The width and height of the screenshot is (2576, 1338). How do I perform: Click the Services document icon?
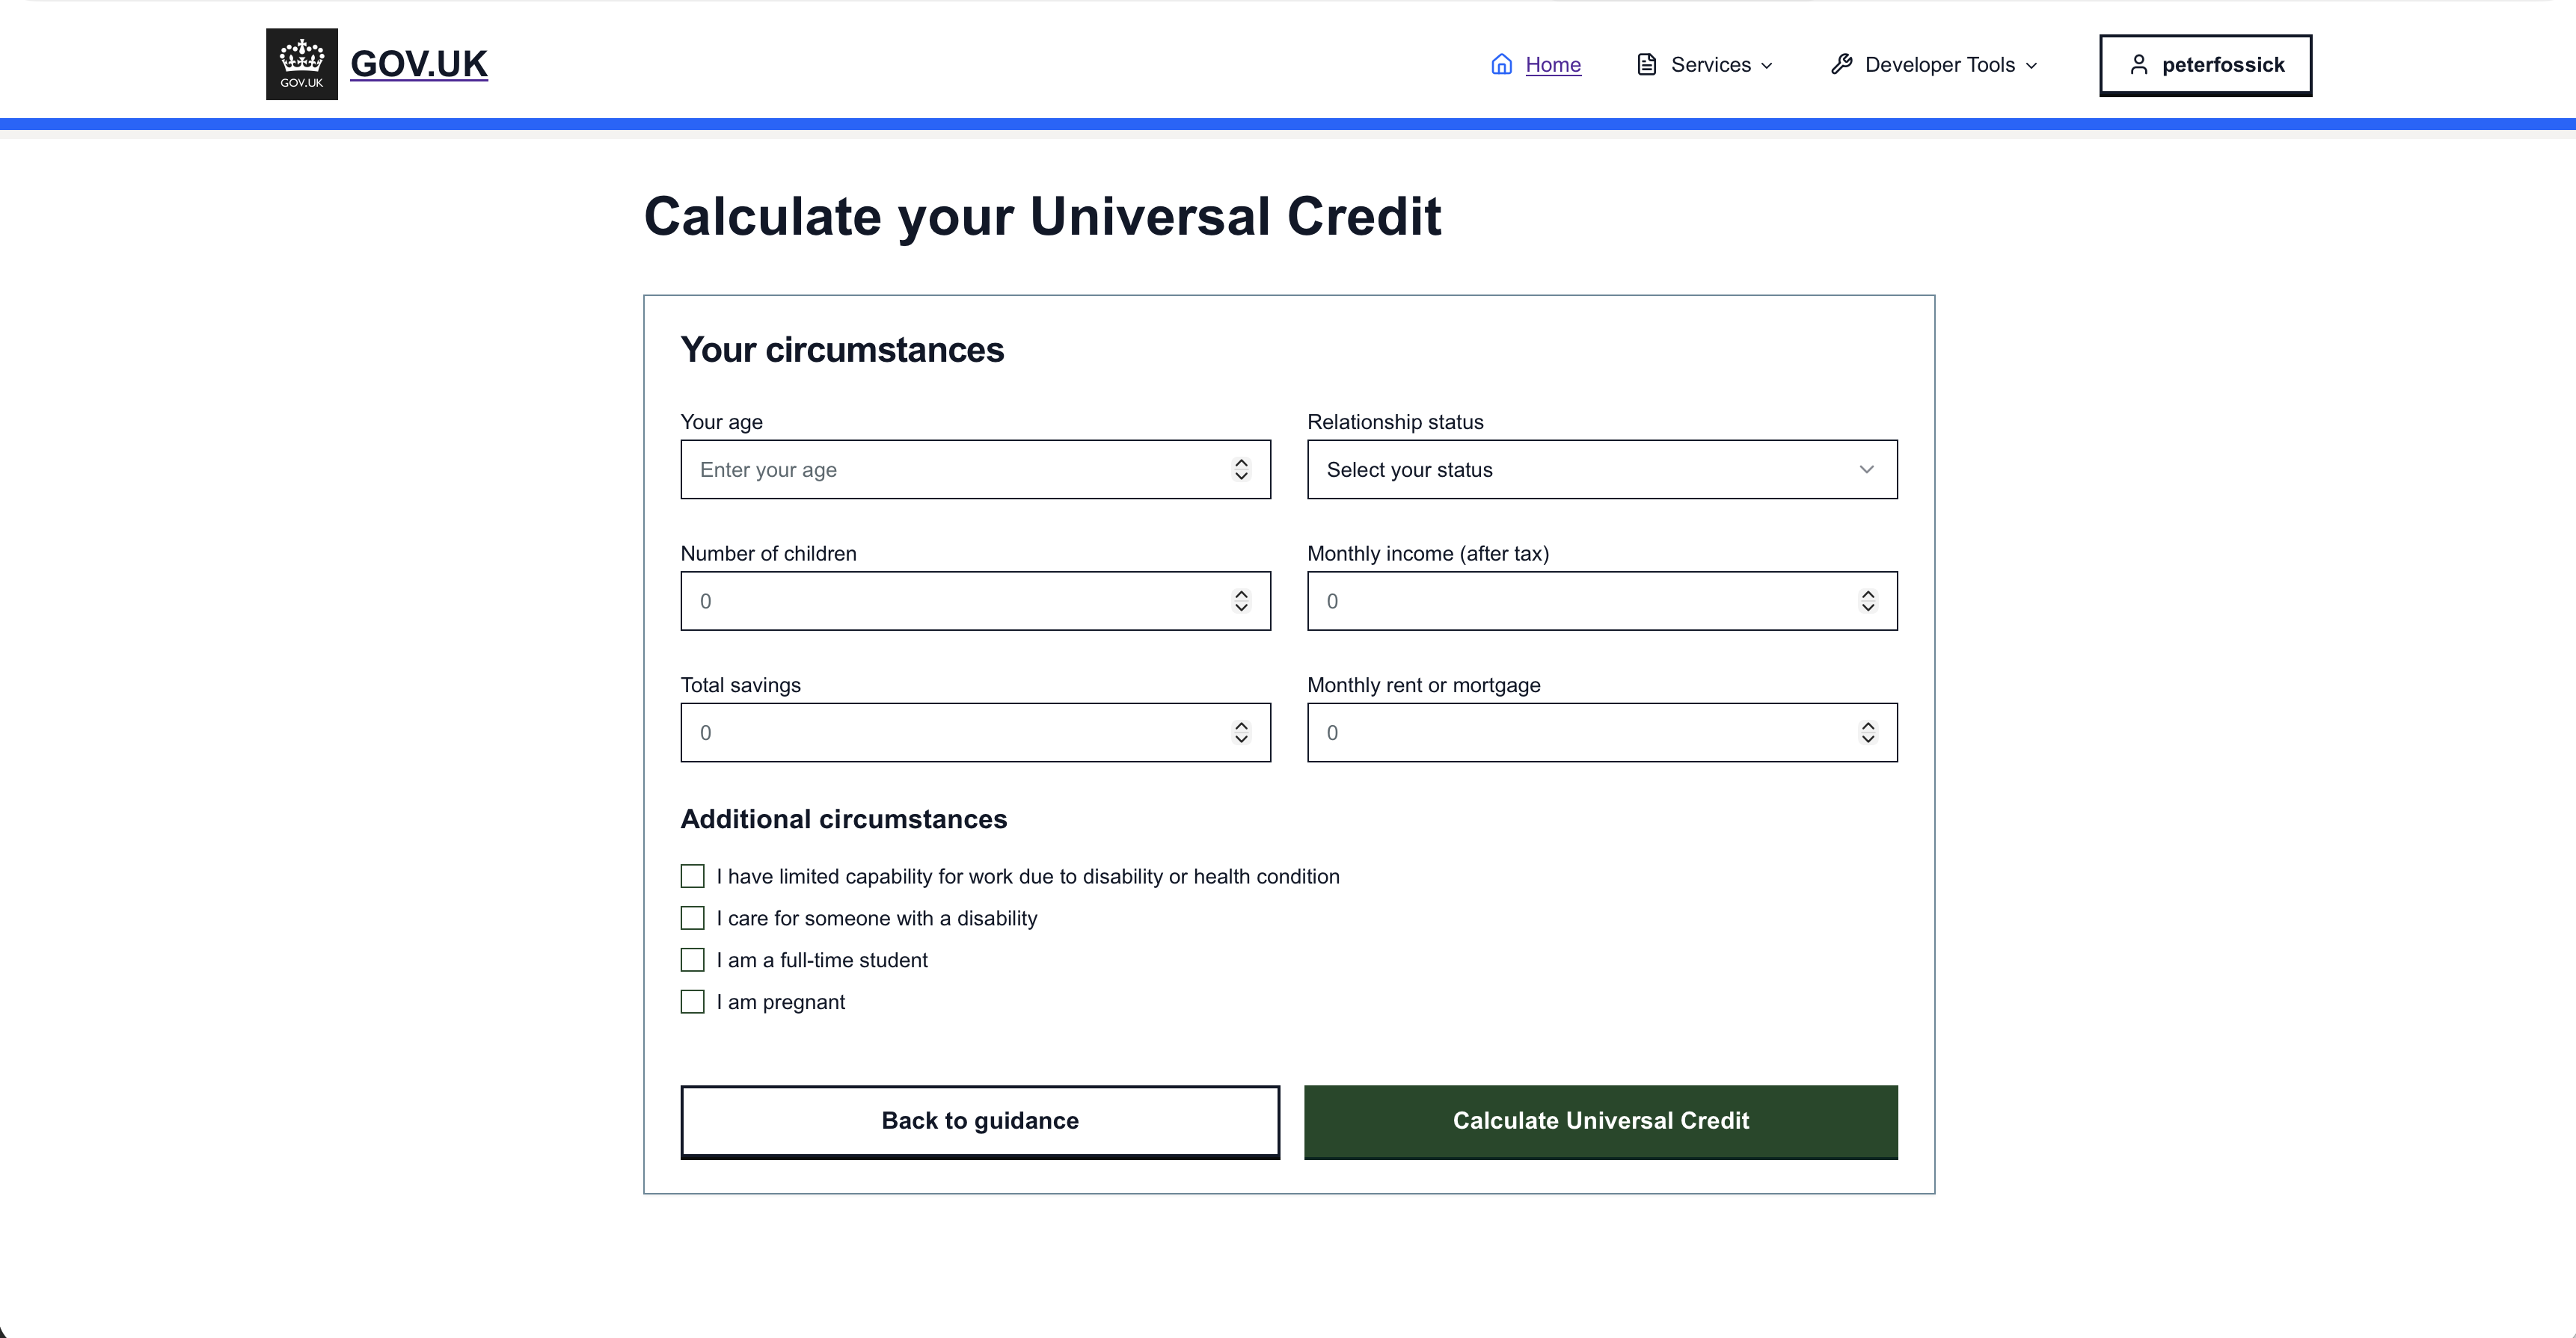1646,65
